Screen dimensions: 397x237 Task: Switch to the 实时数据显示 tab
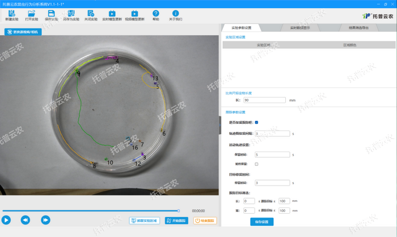301,27
